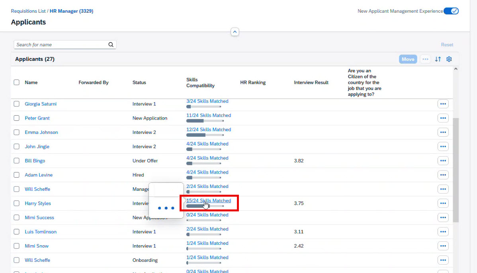Image resolution: width=477 pixels, height=273 pixels.
Task: Open row actions for Mimi Snow
Action: (x=443, y=246)
